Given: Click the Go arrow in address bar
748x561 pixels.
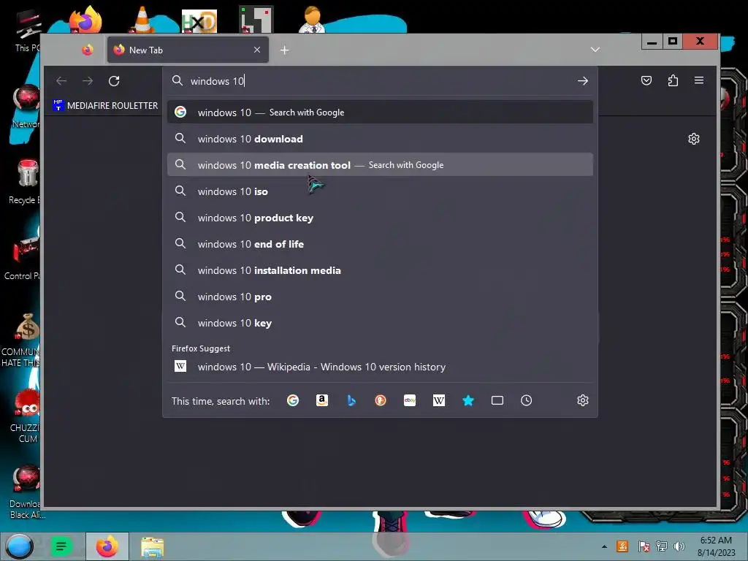Looking at the screenshot, I should (582, 81).
